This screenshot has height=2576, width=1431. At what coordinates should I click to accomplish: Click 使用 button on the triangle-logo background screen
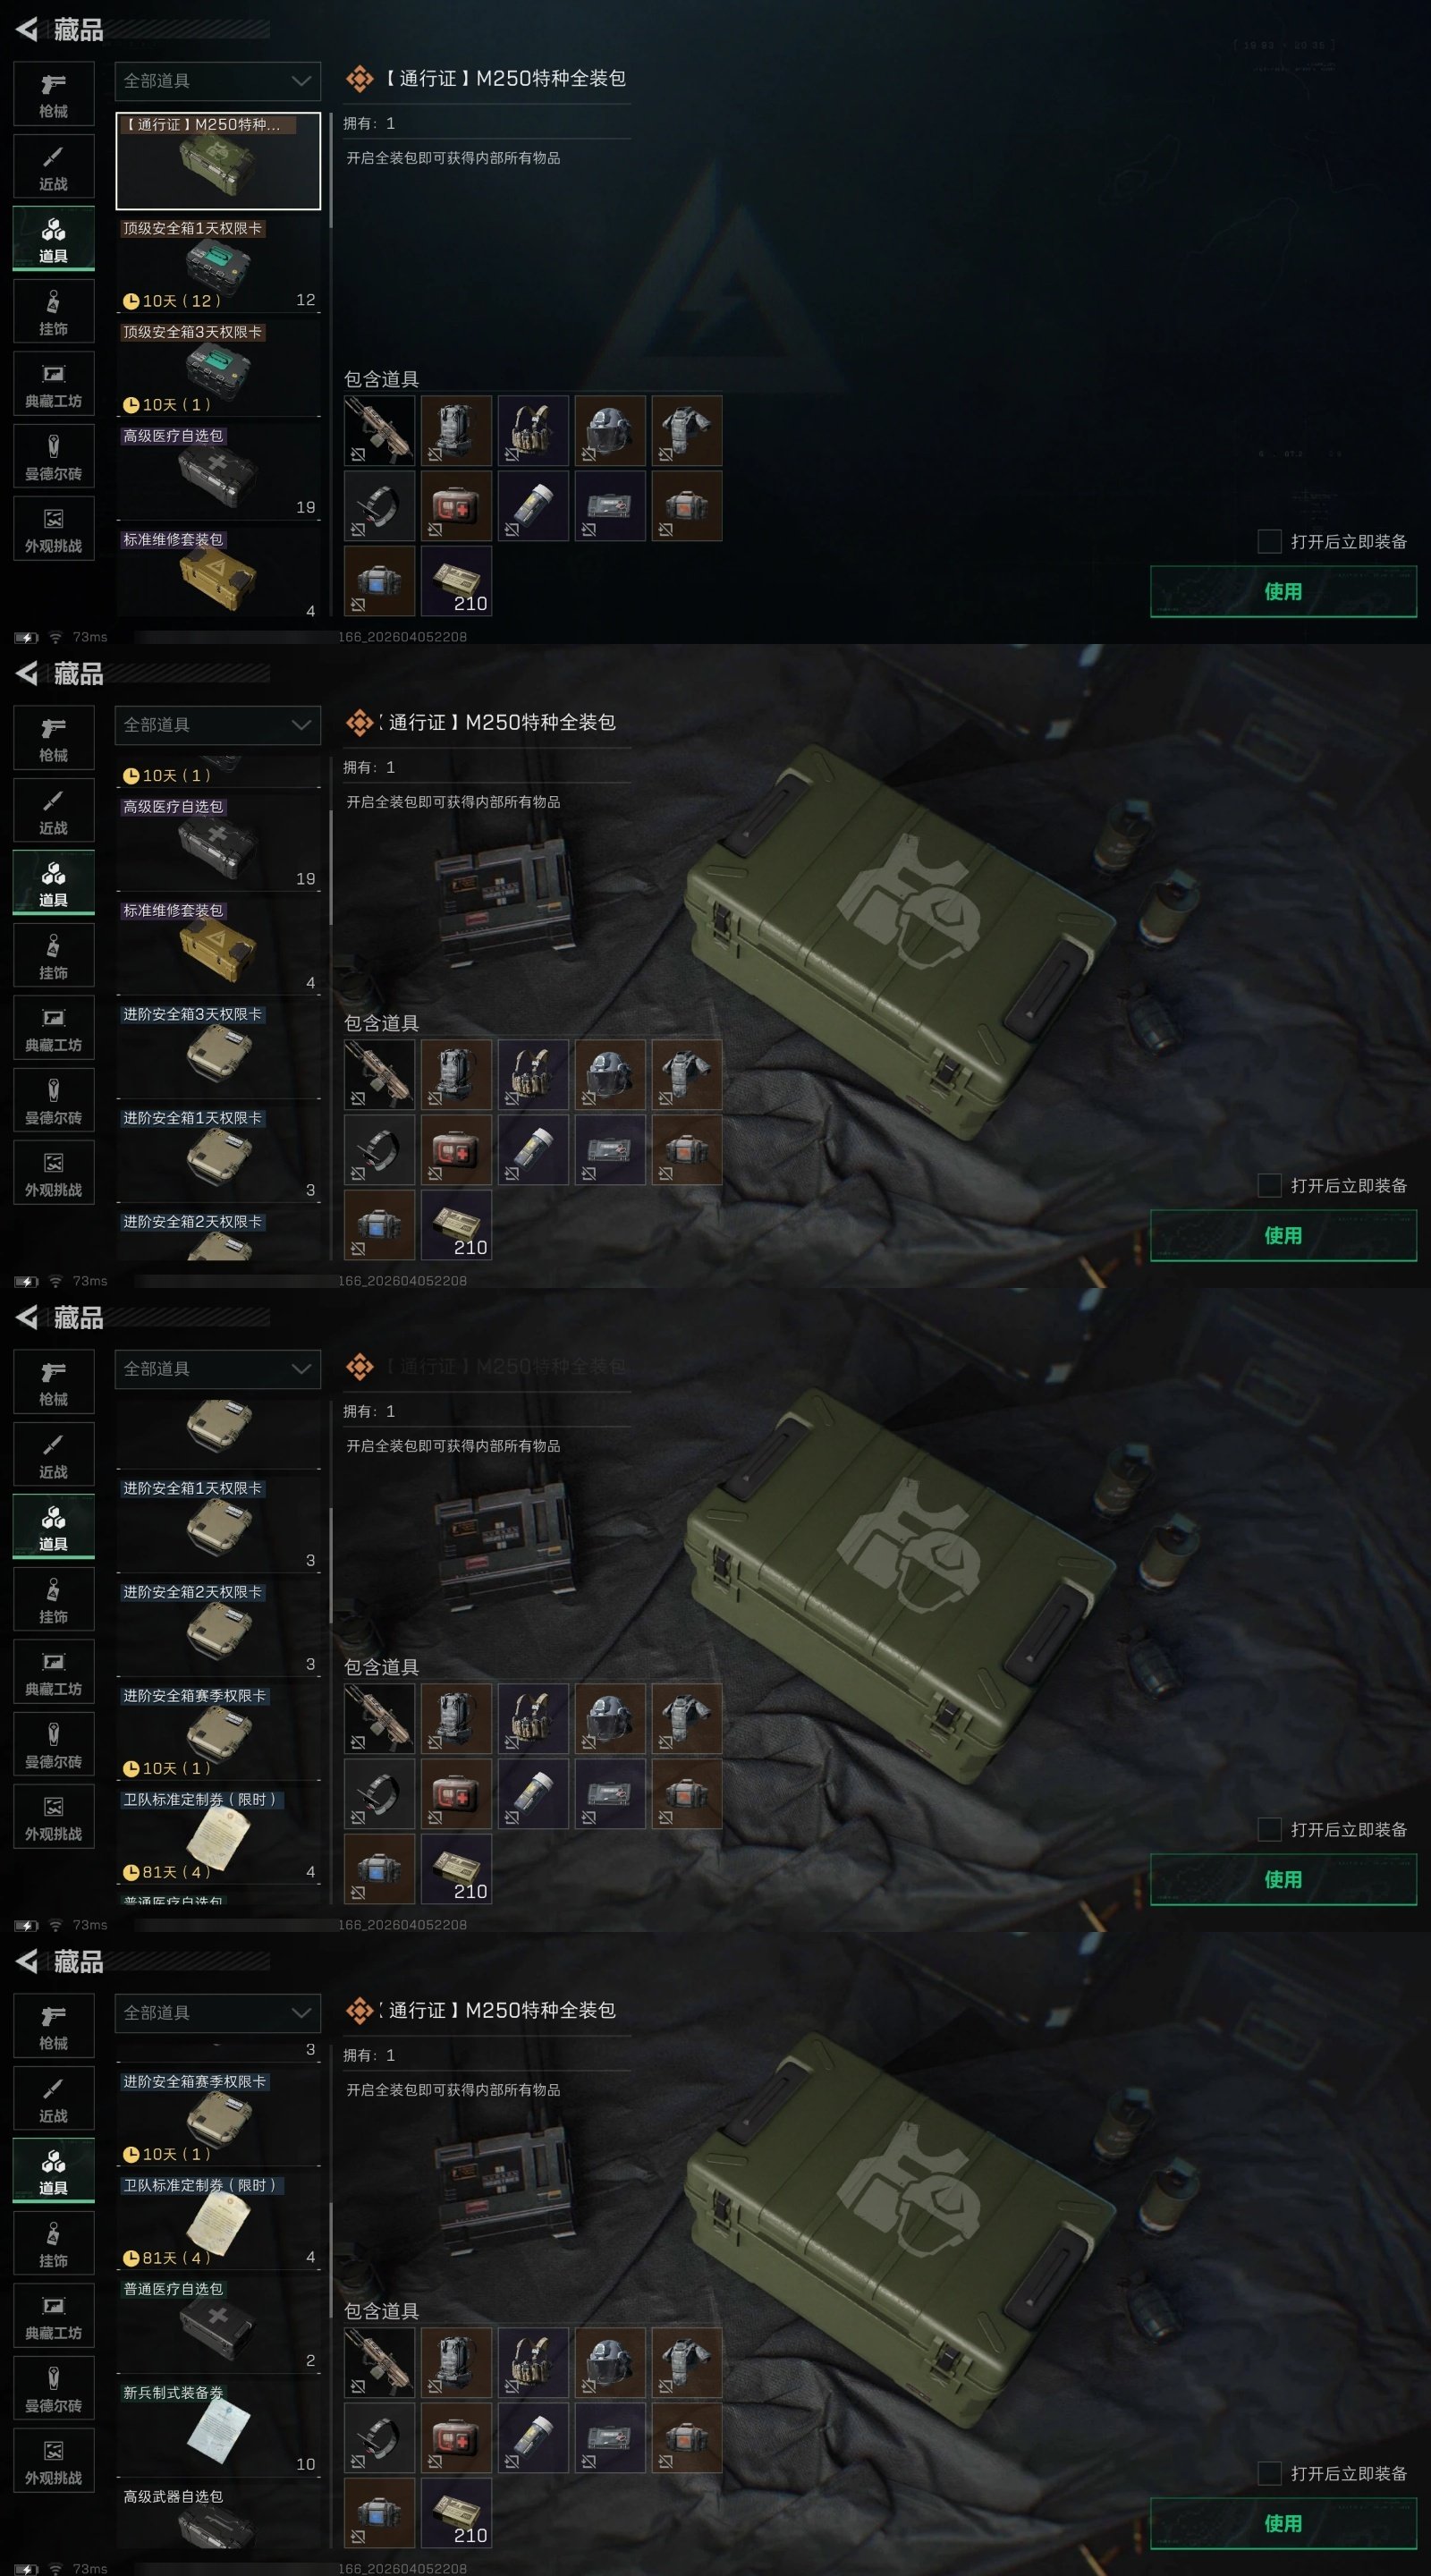point(1283,591)
